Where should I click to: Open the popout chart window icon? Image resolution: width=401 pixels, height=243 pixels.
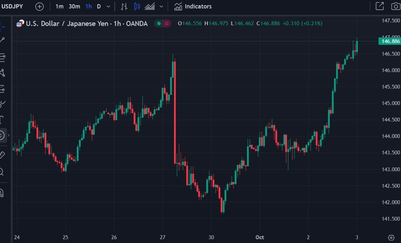(380, 6)
